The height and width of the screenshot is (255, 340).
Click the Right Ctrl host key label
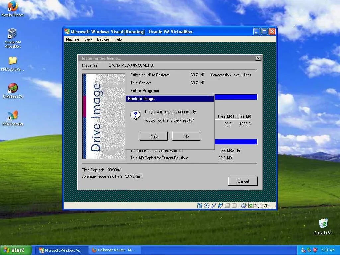pyautogui.click(x=262, y=206)
